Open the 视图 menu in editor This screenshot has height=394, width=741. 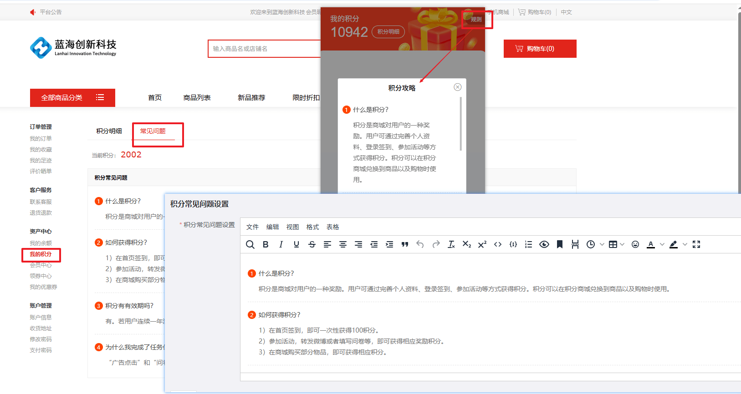292,227
